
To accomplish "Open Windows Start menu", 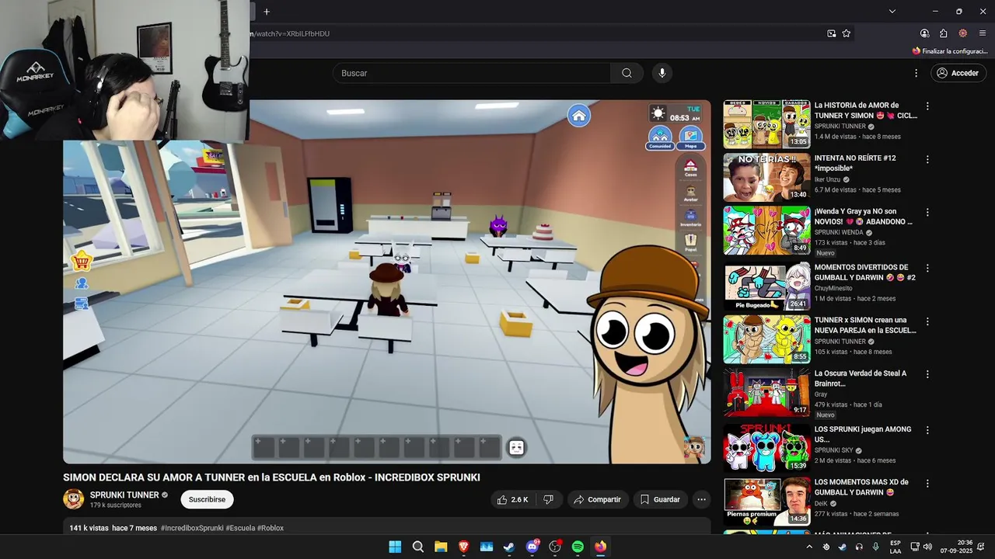I will [395, 547].
